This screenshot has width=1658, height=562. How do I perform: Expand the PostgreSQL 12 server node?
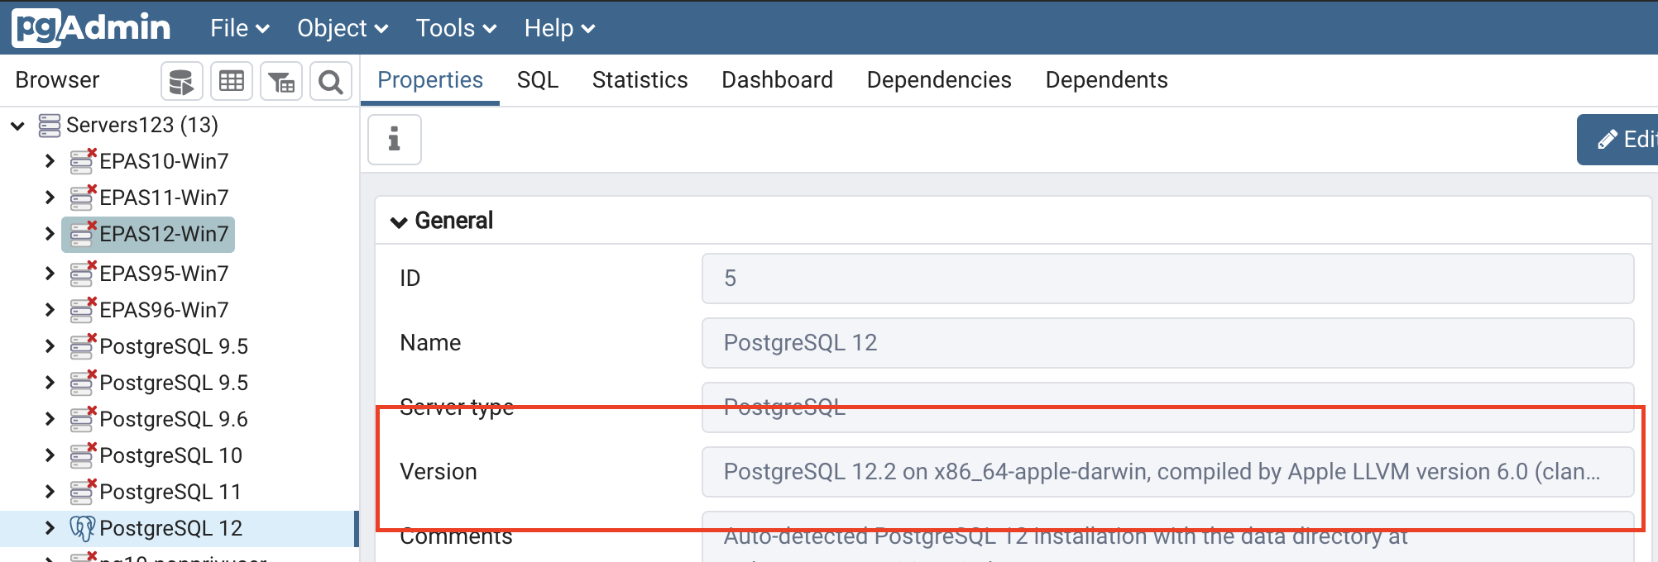(x=50, y=528)
